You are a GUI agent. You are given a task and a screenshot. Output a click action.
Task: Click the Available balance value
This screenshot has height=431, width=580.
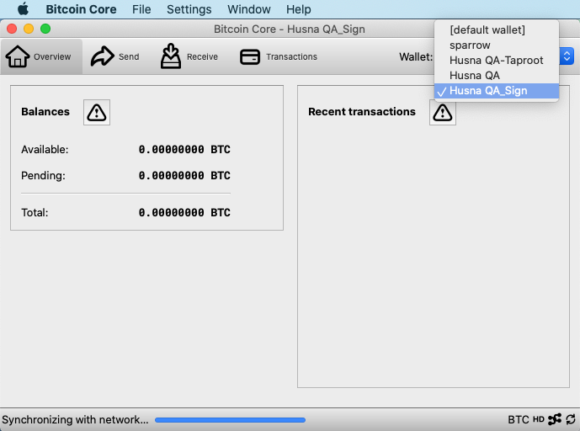[184, 150]
